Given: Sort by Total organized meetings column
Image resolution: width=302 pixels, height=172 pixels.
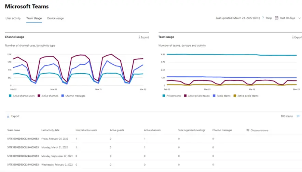Looking at the screenshot, I should coord(192,130).
